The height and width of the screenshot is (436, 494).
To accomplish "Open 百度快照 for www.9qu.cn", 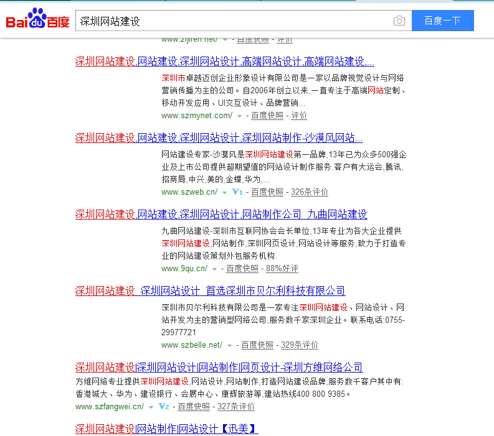I will pos(242,268).
